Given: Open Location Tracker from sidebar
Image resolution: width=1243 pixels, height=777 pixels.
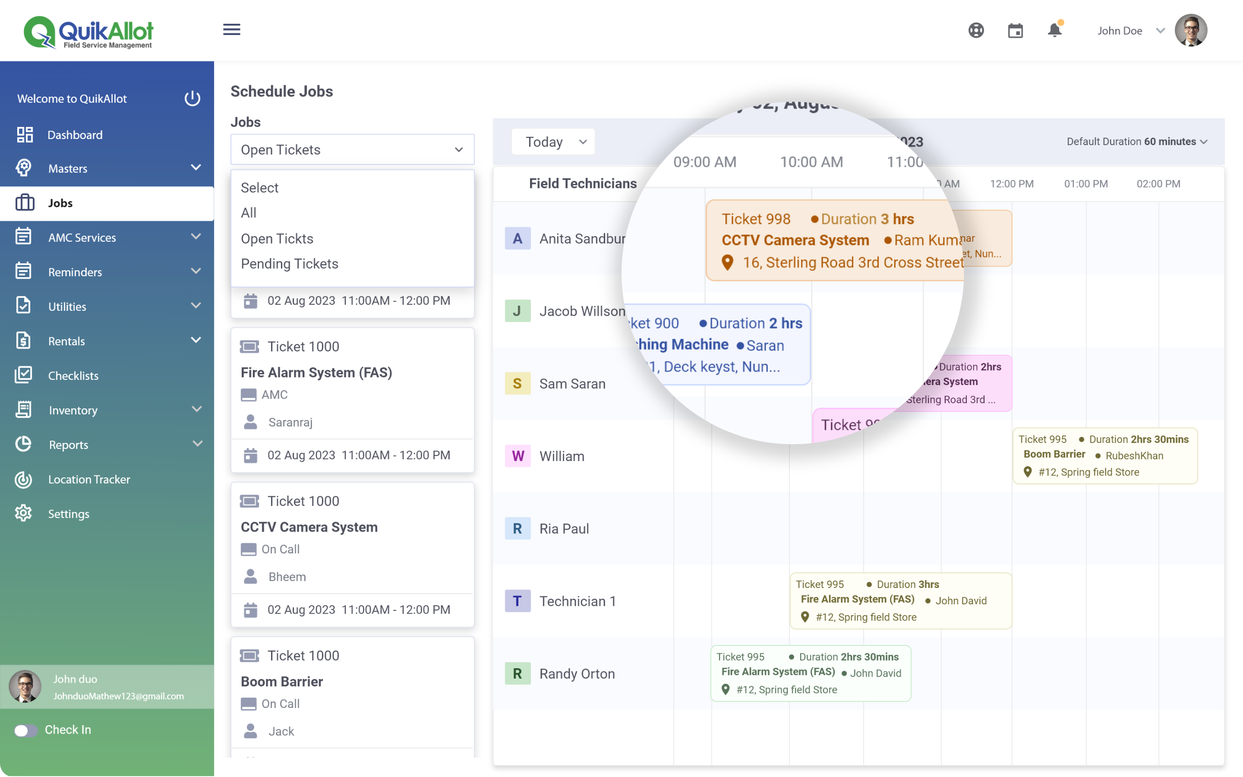Looking at the screenshot, I should coord(89,479).
